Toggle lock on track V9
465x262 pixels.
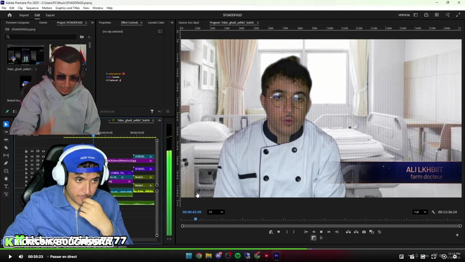26,151
